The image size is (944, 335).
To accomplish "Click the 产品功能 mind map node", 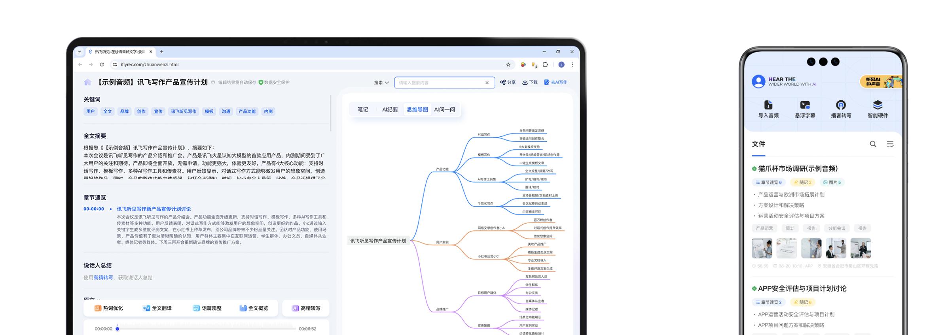I will [x=442, y=169].
